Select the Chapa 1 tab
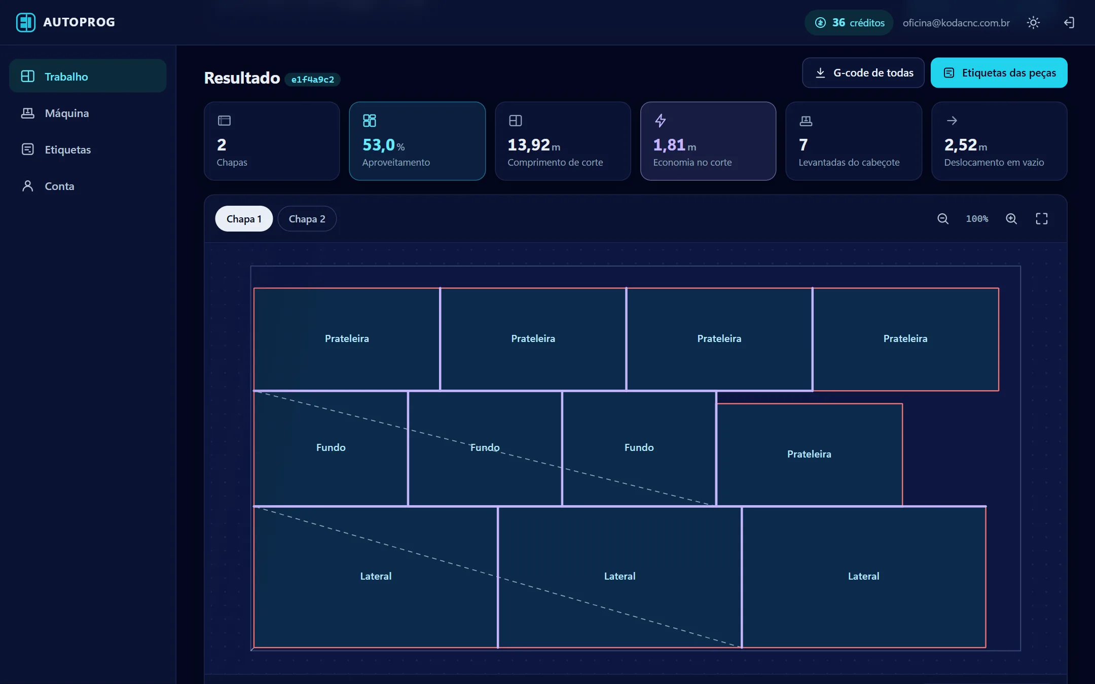This screenshot has height=684, width=1095. coord(244,219)
